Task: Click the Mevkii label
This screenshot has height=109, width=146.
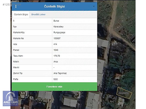Action: tap(16, 67)
